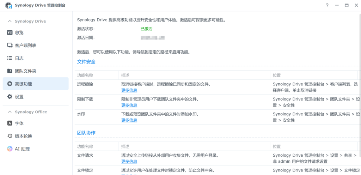The width and height of the screenshot is (361, 175).
Task: Open 更多信息 link for 限制下载
Action: click(x=129, y=105)
